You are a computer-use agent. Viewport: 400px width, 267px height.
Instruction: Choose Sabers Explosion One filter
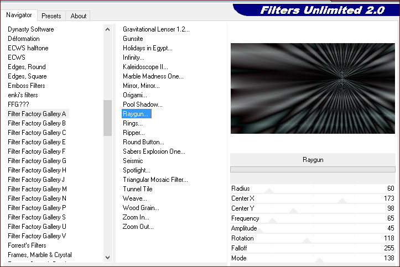pyautogui.click(x=154, y=151)
